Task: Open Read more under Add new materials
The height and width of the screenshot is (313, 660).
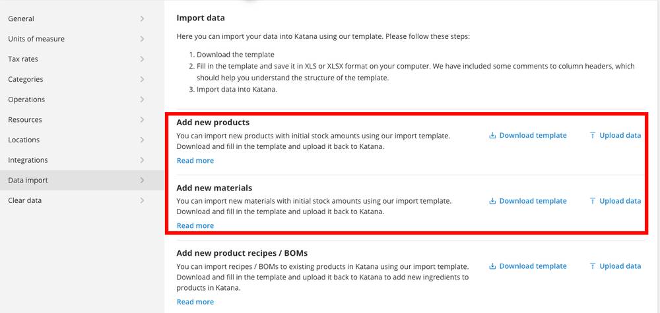Action: pyautogui.click(x=195, y=225)
